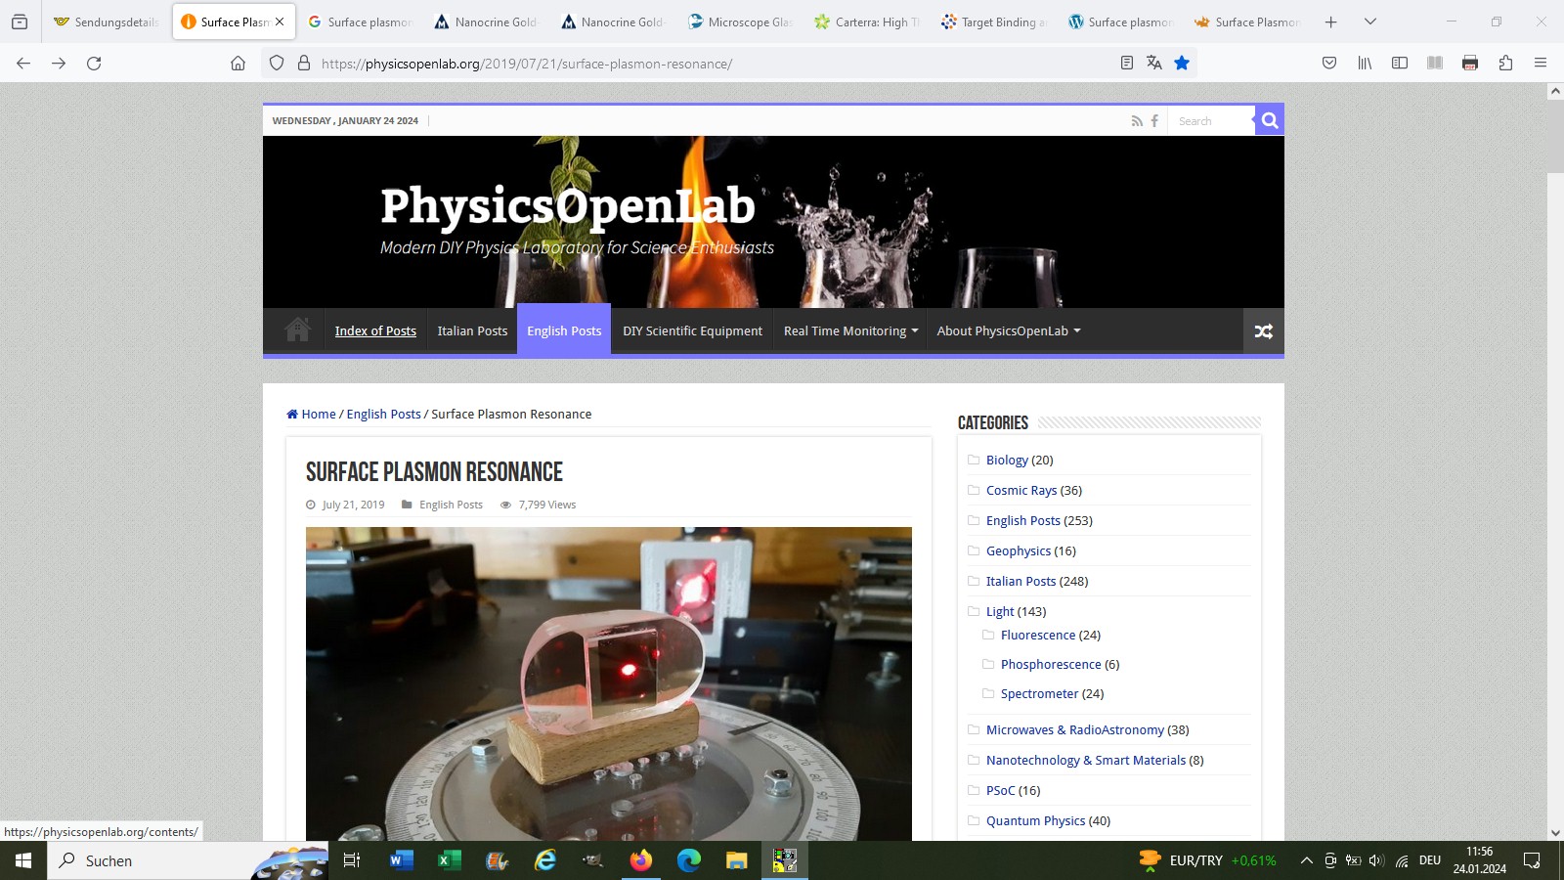Viewport: 1564px width, 880px height.
Task: Click the address bar URL
Action: [x=526, y=64]
